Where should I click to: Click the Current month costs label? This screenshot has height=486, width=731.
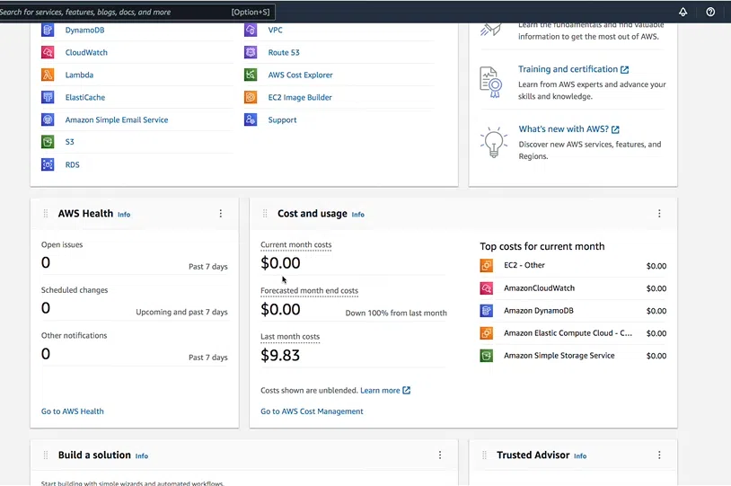point(296,245)
